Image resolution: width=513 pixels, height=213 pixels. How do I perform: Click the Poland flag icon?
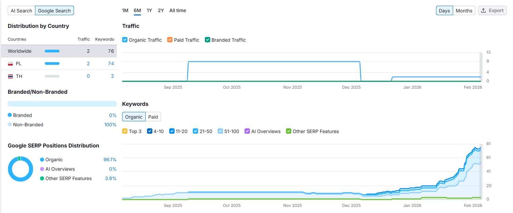point(10,63)
